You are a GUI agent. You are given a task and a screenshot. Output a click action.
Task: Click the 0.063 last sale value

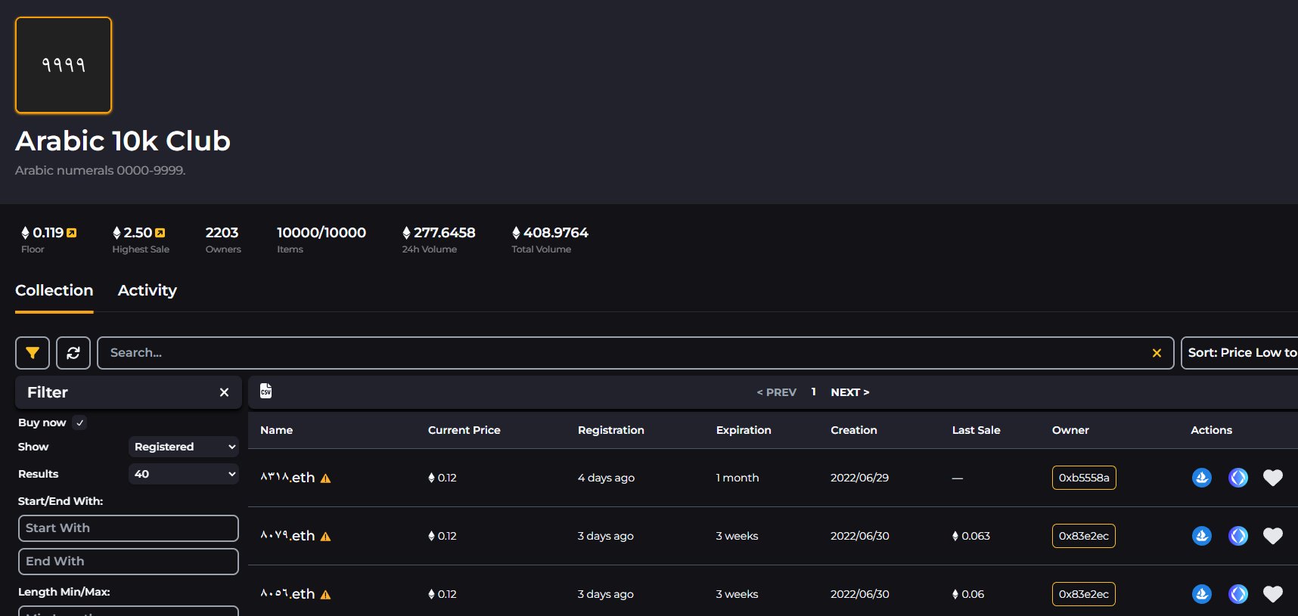(x=971, y=536)
